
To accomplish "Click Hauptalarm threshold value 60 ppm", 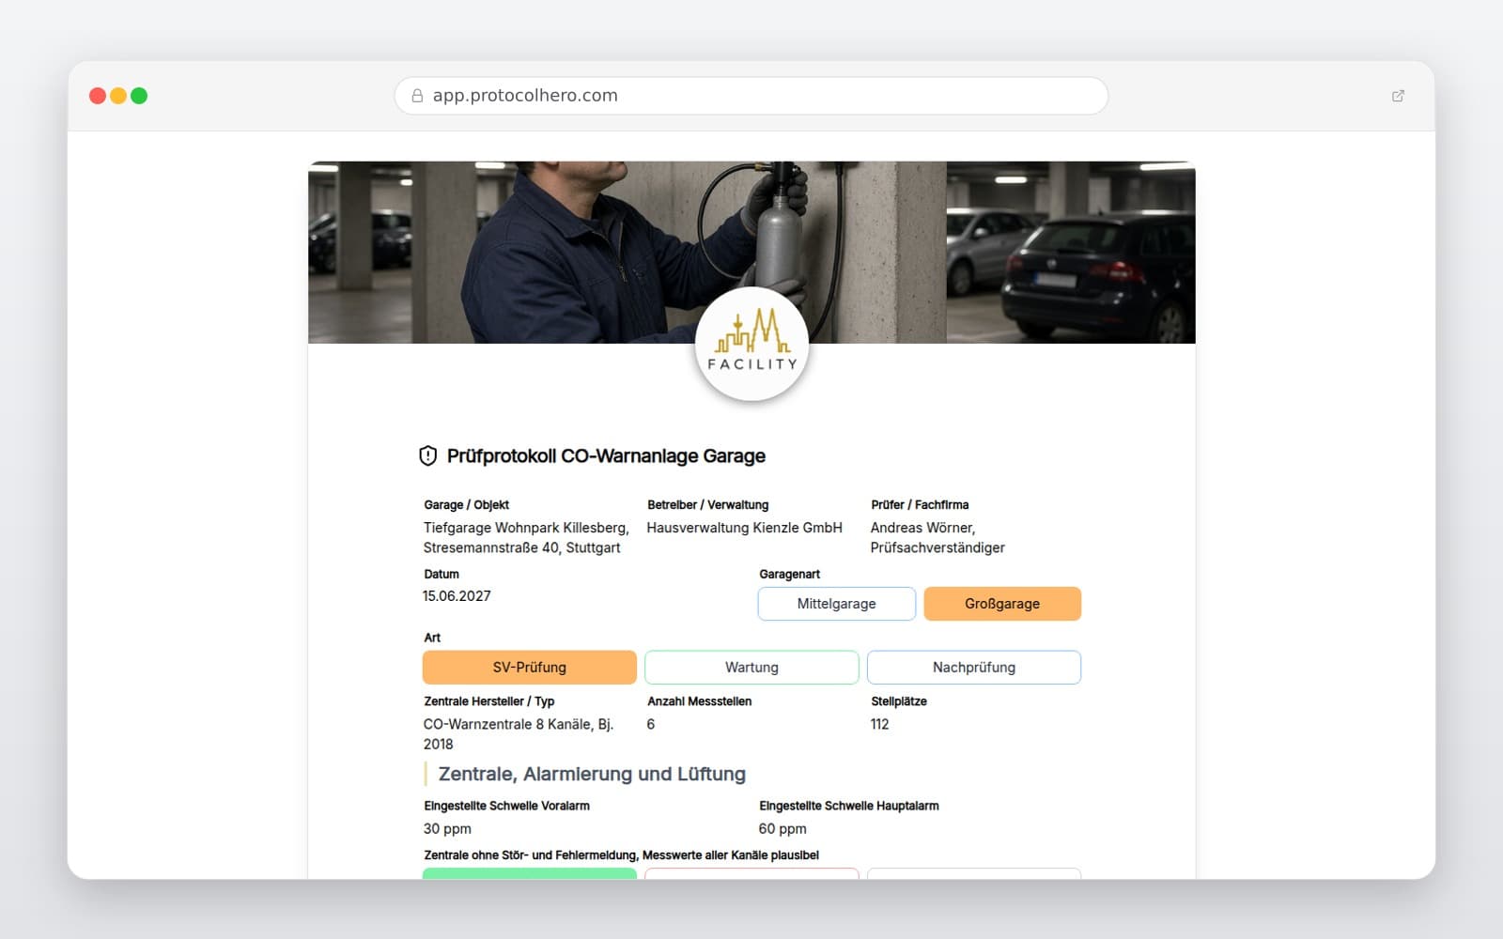I will [782, 829].
